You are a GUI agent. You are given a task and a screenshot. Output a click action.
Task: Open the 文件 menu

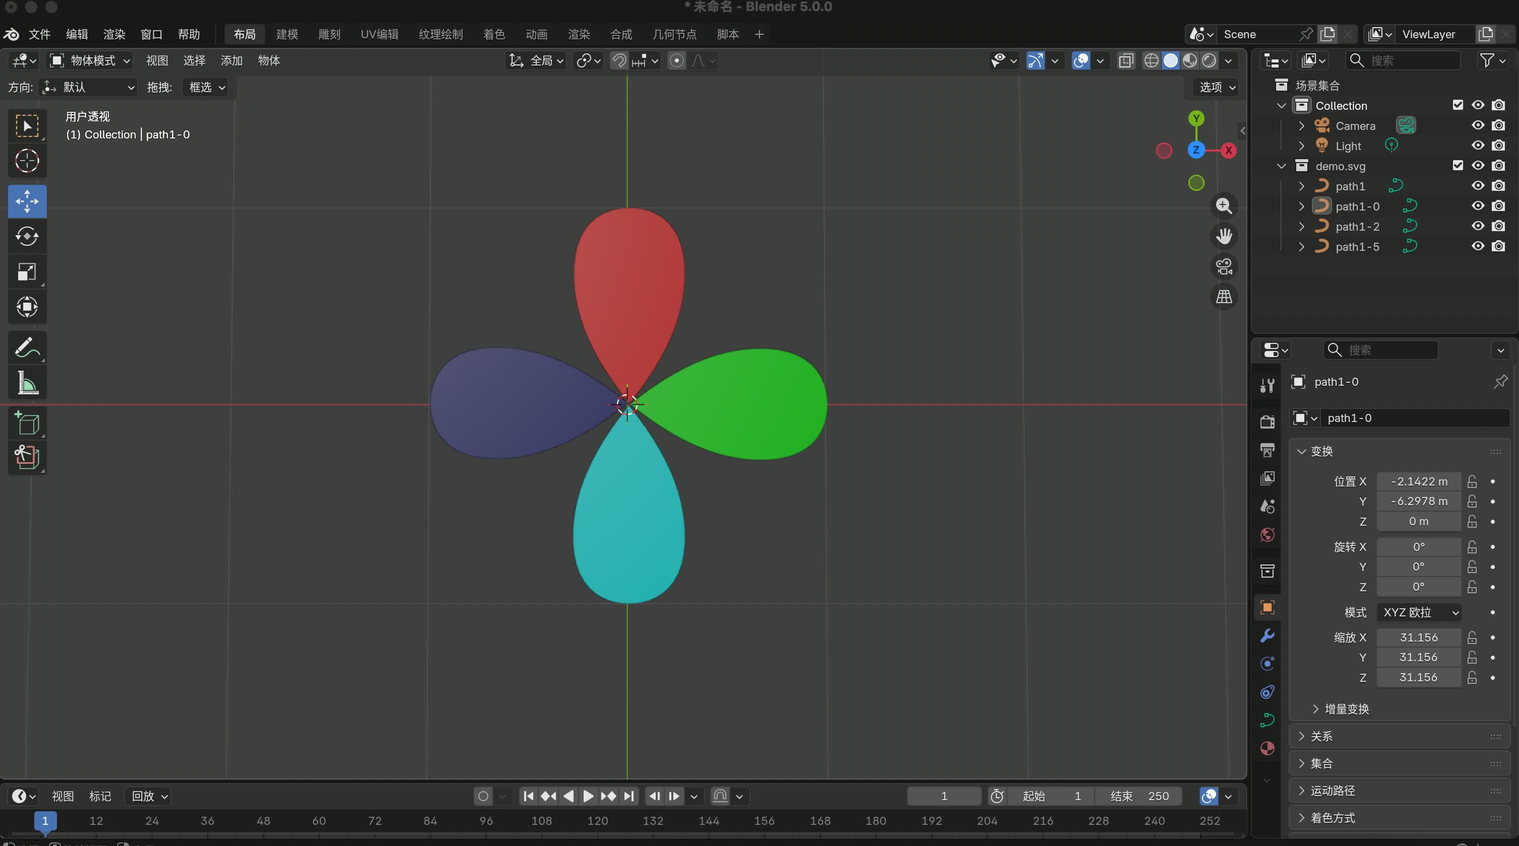[39, 34]
